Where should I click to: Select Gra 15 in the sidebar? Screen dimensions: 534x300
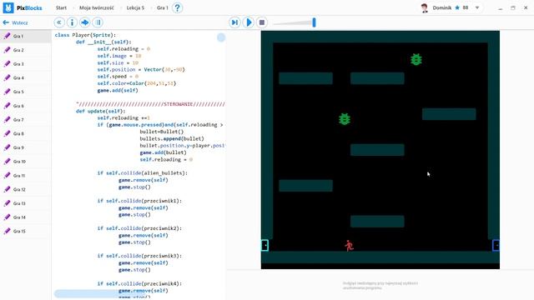pos(26,232)
